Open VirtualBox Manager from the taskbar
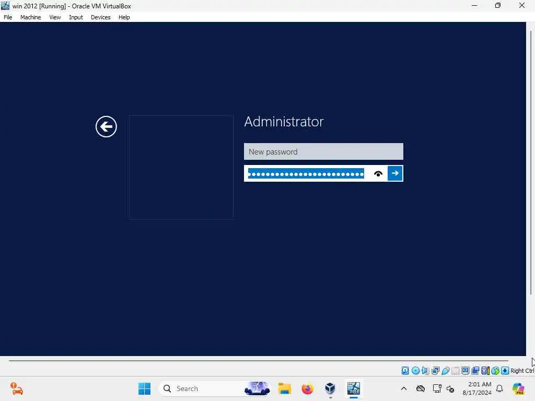This screenshot has height=401, width=535. (x=330, y=388)
